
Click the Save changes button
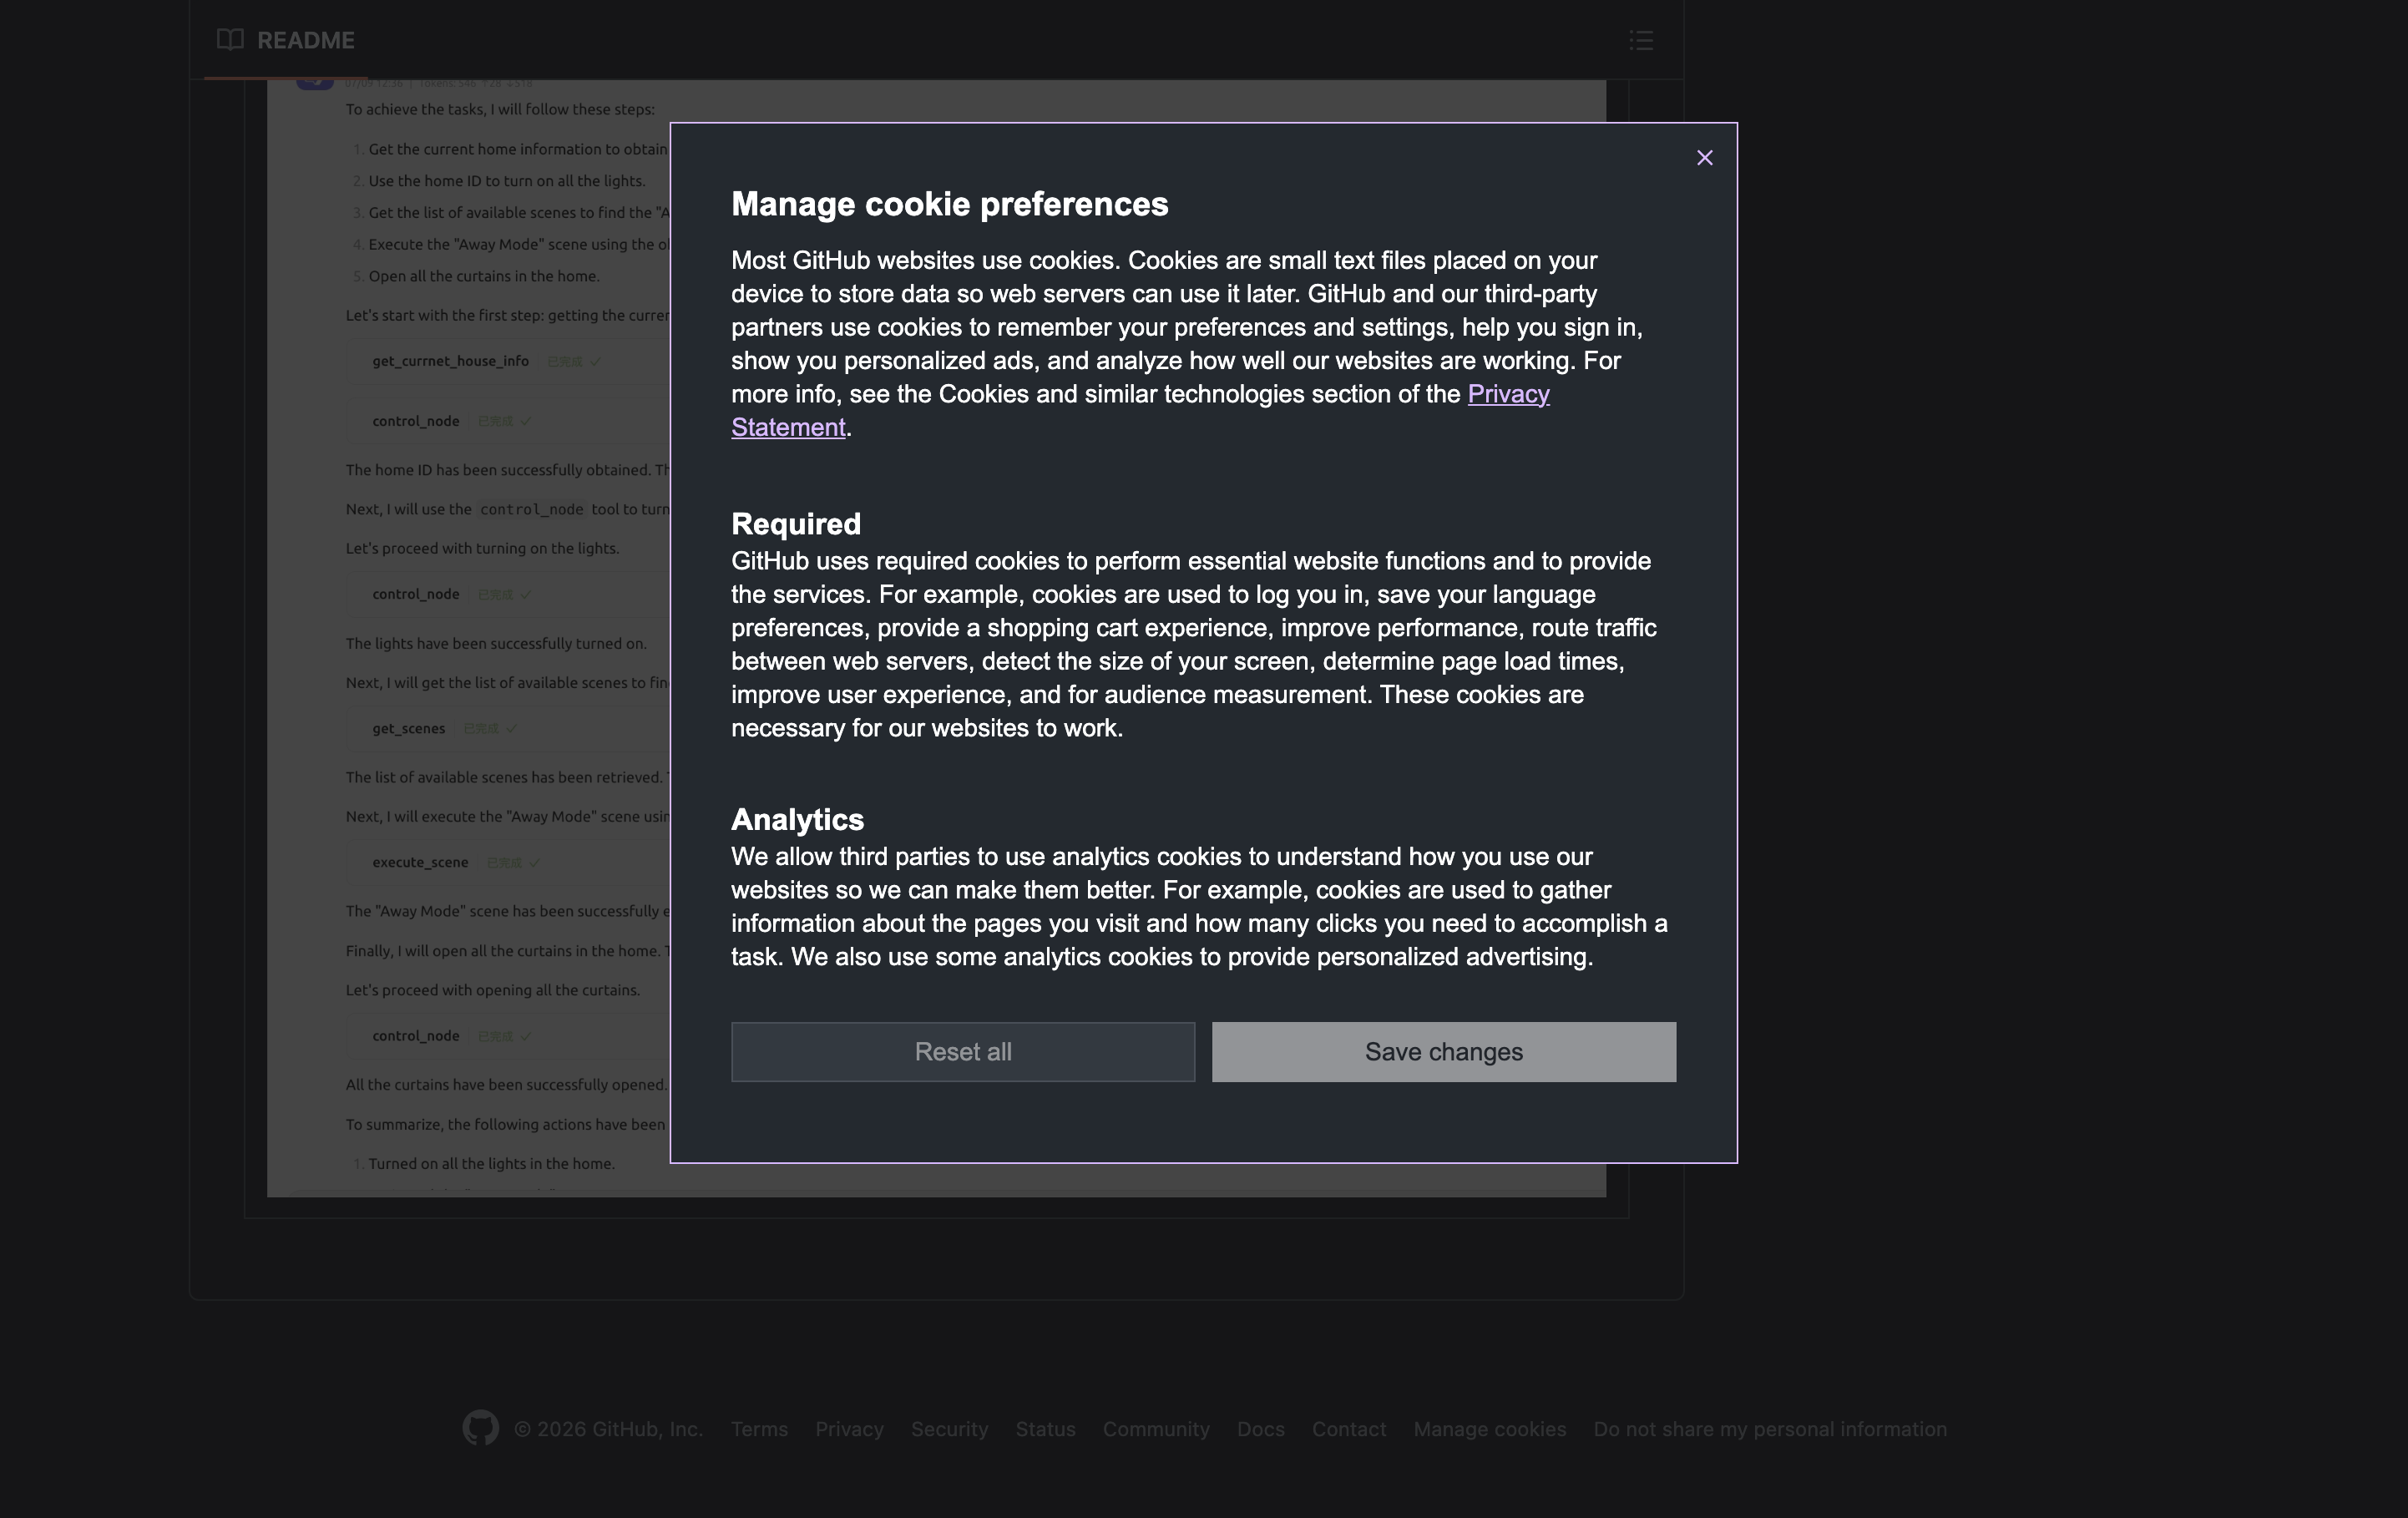1443,1051
